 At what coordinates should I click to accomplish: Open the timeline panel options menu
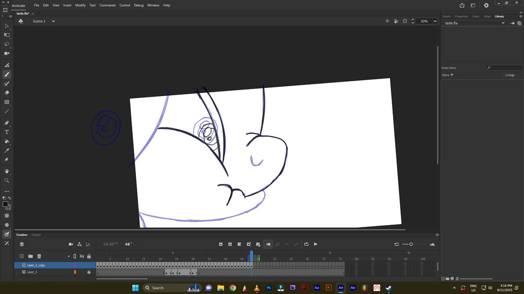[x=437, y=235]
